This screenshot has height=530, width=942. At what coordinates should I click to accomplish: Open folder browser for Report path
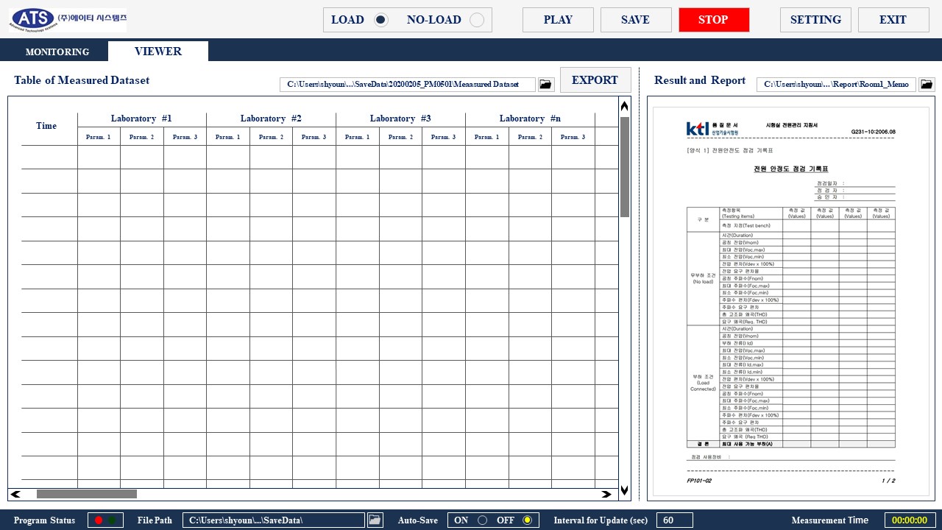point(927,85)
